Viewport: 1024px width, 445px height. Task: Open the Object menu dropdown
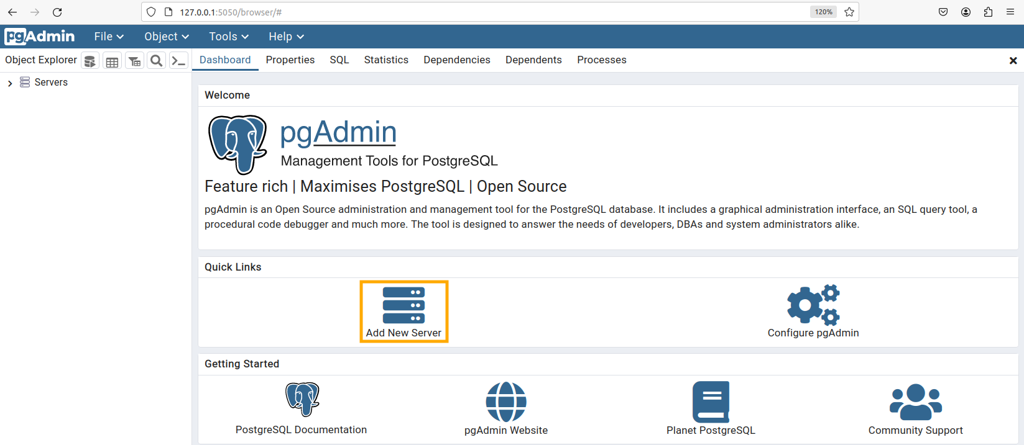(166, 37)
